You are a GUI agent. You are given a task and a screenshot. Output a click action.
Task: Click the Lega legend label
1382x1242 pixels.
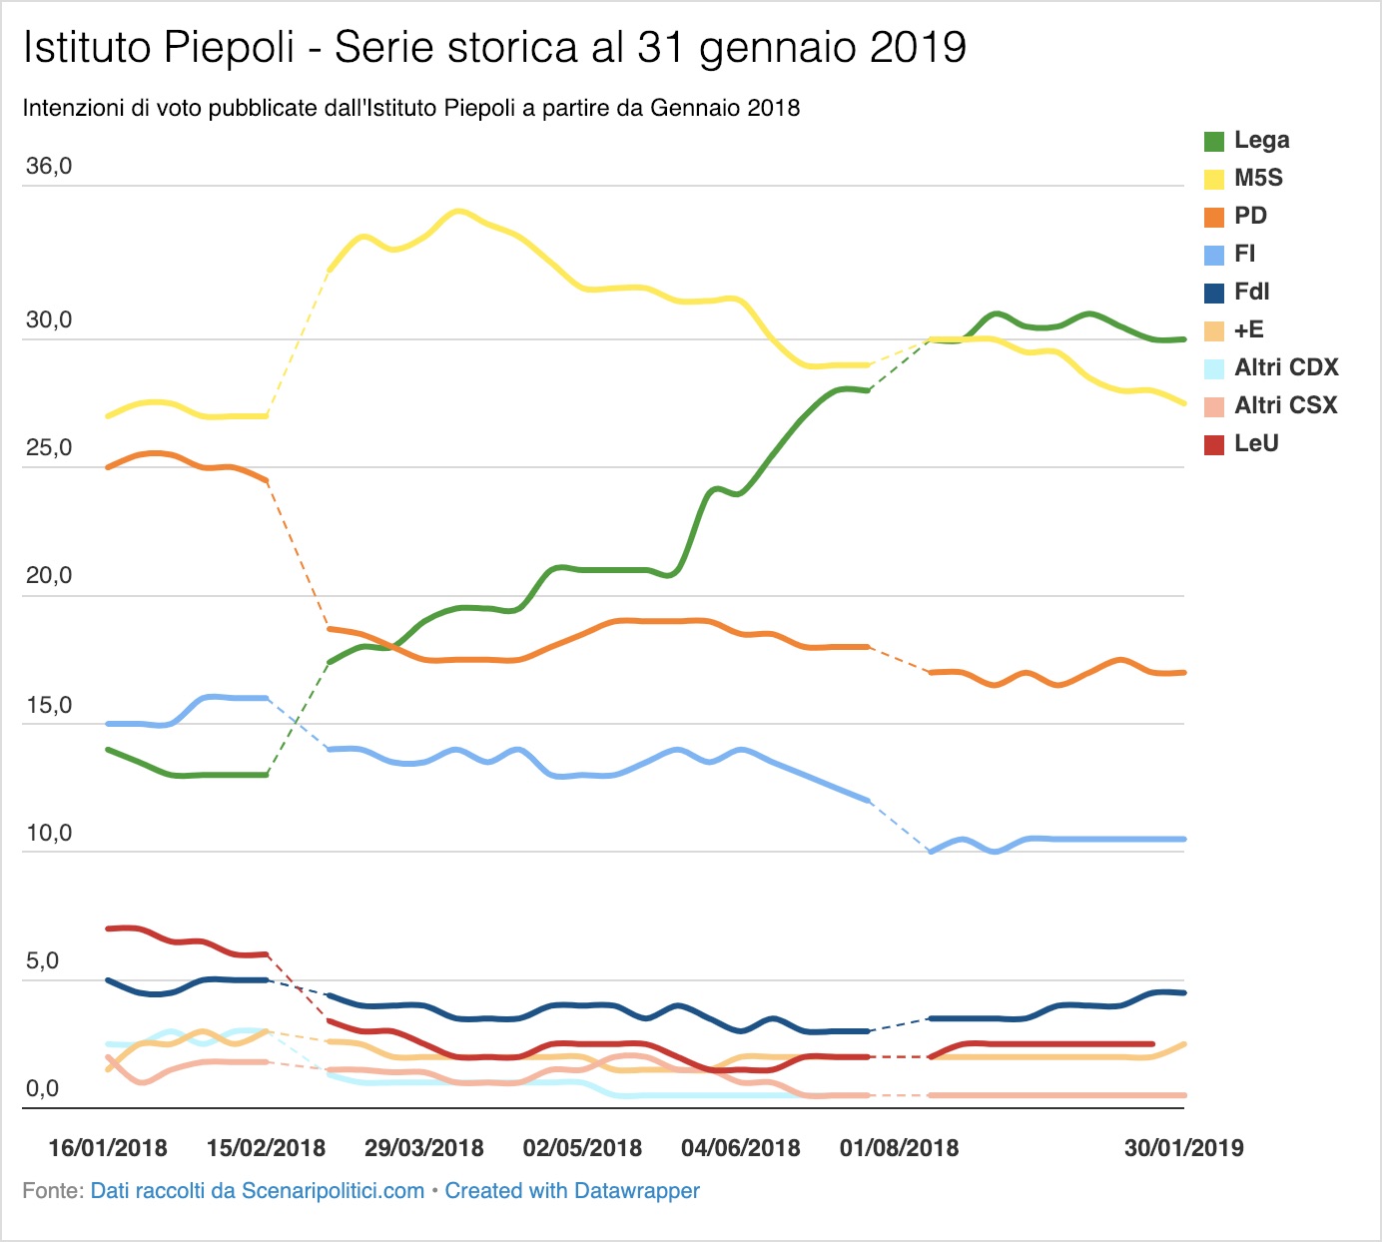[1262, 141]
